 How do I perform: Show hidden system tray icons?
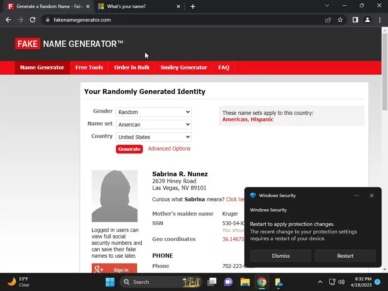[320, 282]
